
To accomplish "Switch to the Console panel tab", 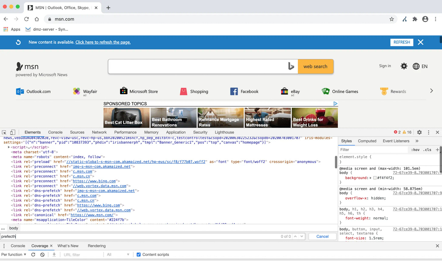I will coord(55,132).
